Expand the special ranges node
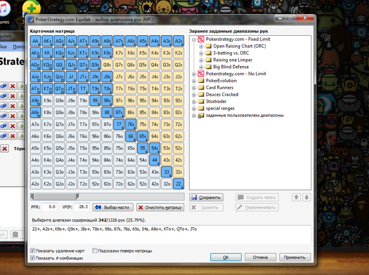This screenshot has width=369, height=275. point(194,109)
